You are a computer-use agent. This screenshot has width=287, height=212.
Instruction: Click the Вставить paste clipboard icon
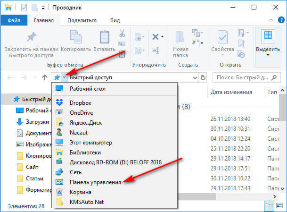105,37
